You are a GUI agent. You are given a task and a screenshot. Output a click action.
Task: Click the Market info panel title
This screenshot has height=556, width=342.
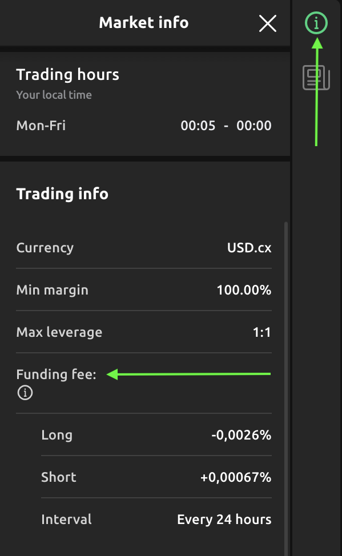coord(144,23)
